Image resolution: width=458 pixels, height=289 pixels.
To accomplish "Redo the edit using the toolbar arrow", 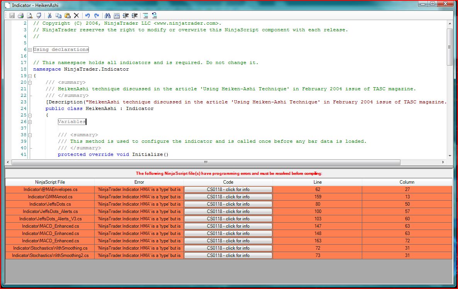I will click(97, 16).
